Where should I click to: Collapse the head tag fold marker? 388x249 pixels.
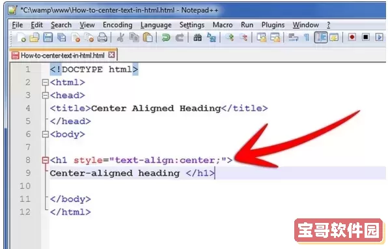pyautogui.click(x=46, y=95)
